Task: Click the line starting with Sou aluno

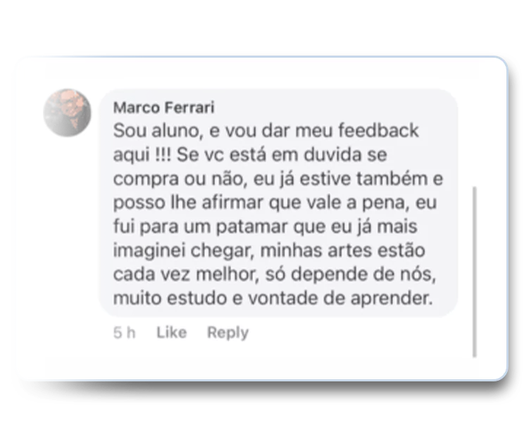Action: pyautogui.click(x=266, y=130)
